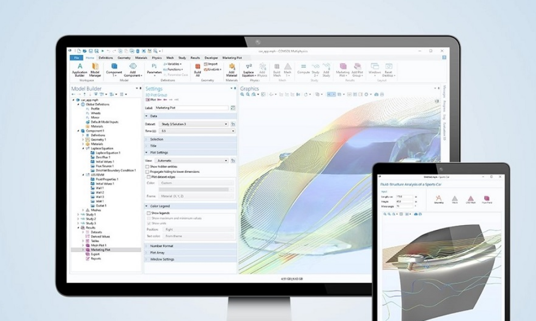Switch to the Definitions ribbon tab
The image size is (536, 321).
106,58
